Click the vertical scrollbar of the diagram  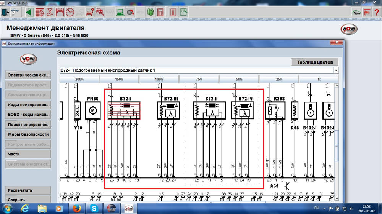336,145
